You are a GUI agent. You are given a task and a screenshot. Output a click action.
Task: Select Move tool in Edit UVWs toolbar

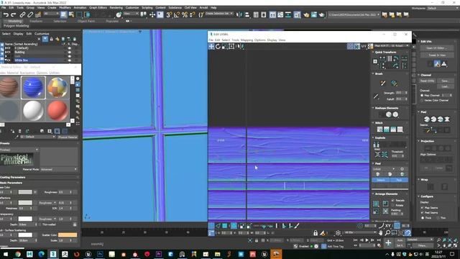pyautogui.click(x=211, y=46)
